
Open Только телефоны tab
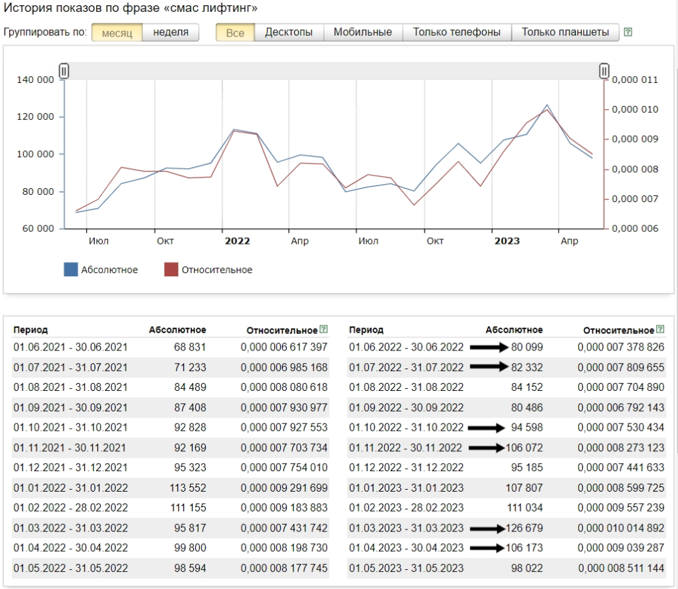point(457,32)
